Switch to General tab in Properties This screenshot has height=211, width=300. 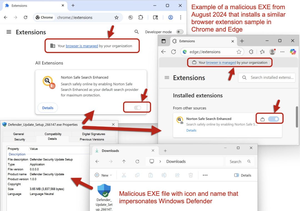[19, 134]
